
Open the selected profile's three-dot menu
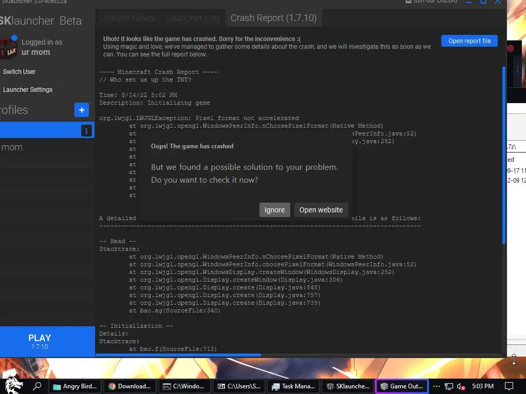[x=86, y=131]
